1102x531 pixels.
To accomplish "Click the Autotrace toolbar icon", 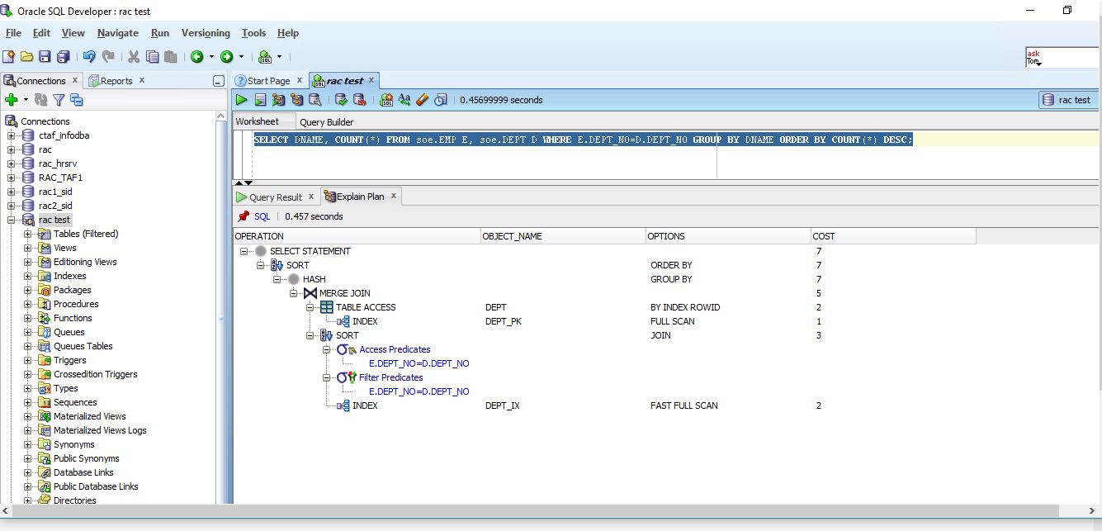I will (296, 100).
